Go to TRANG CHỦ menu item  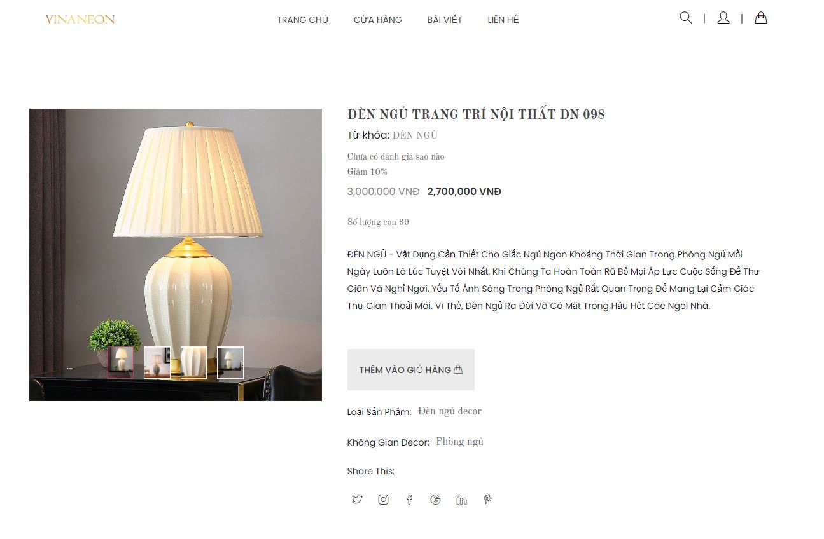pyautogui.click(x=302, y=20)
